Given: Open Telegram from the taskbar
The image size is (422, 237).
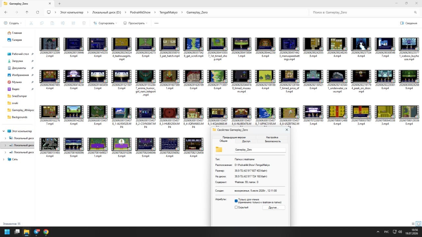Looking at the screenshot, I should click(36, 232).
